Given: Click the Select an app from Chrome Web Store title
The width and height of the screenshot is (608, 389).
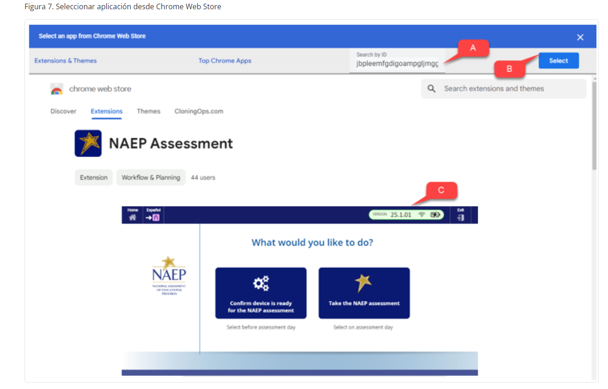Looking at the screenshot, I should tap(92, 36).
